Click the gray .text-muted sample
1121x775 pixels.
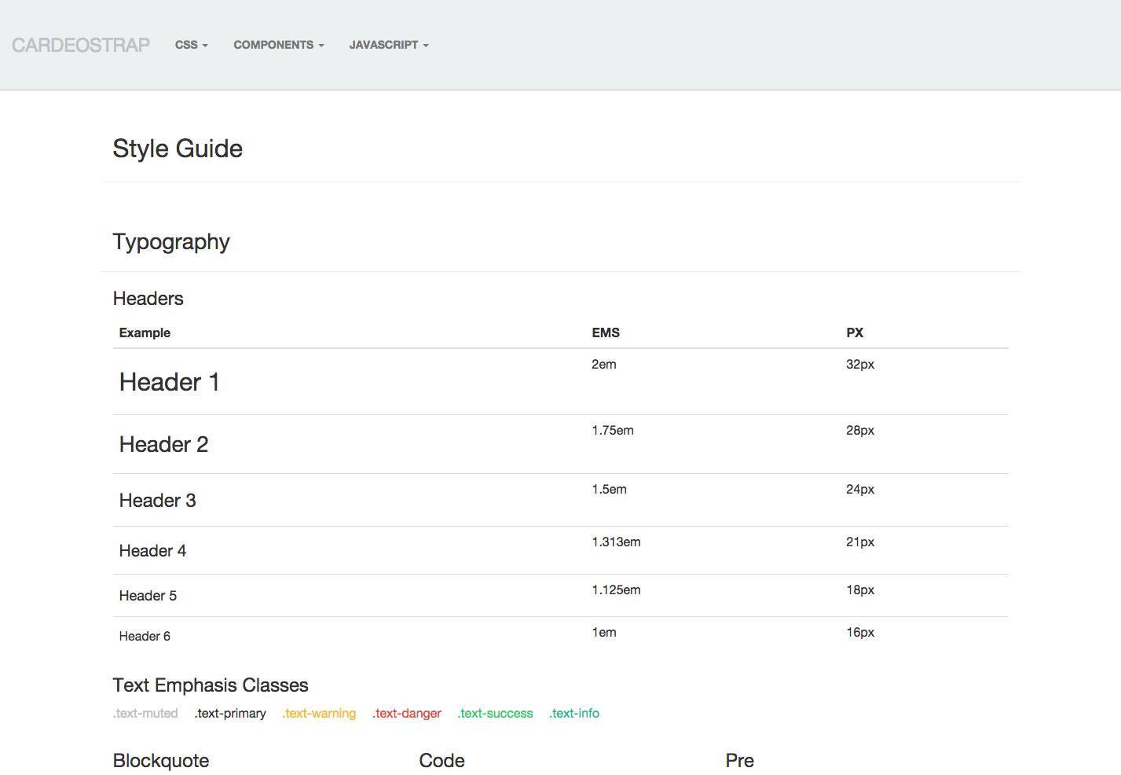pyautogui.click(x=145, y=714)
